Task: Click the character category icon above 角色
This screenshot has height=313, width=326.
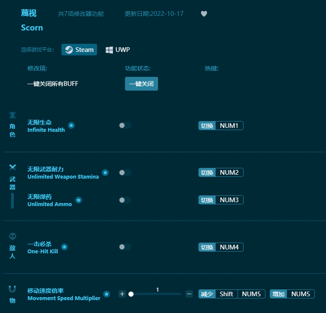Action: pyautogui.click(x=12, y=115)
